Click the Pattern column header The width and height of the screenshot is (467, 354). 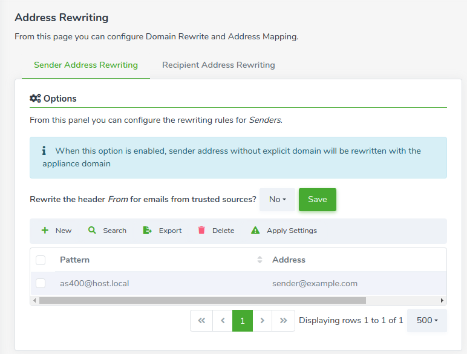[75, 260]
